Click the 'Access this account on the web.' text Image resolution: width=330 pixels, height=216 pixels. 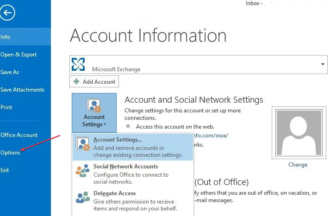[x=175, y=127]
